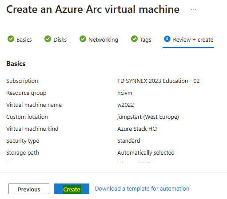Select the Standard security type value
The width and height of the screenshot is (227, 199).
pyautogui.click(x=129, y=141)
